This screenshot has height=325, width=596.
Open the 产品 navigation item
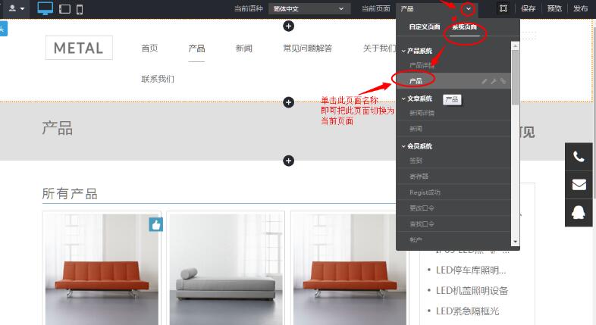(196, 48)
